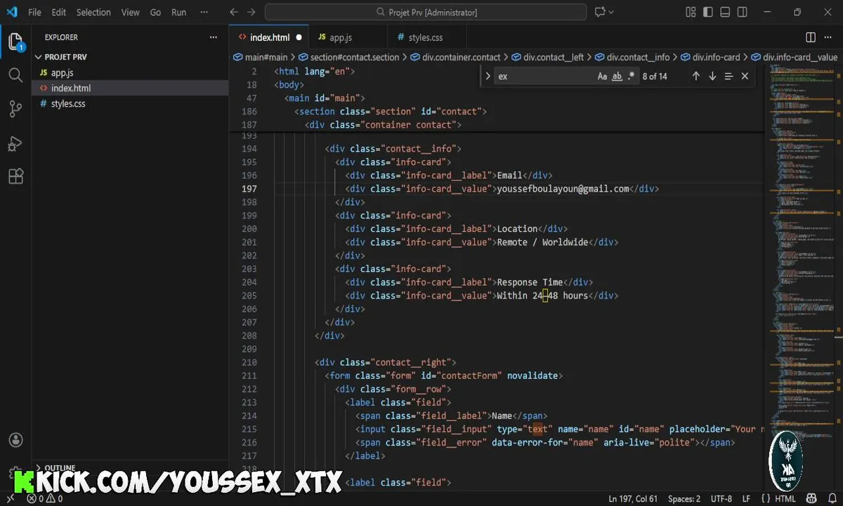Image resolution: width=843 pixels, height=506 pixels.
Task: Toggle Find in Selection
Action: (728, 76)
